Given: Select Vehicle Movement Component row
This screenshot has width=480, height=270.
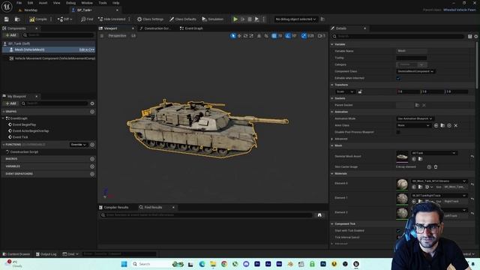Looking at the screenshot, I should 52,58.
